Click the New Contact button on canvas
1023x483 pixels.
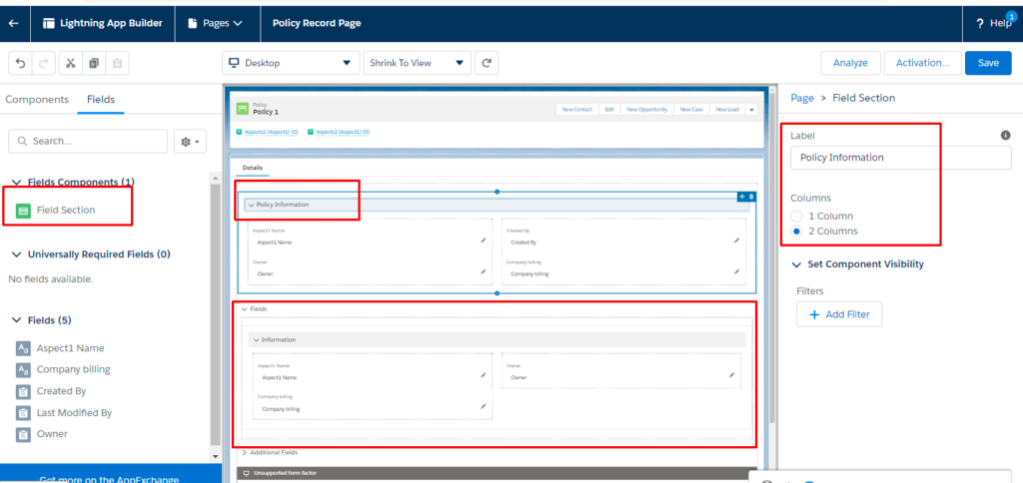[576, 110]
